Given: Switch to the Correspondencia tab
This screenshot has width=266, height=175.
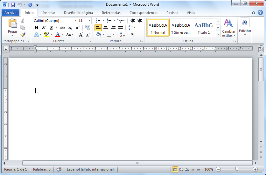Looking at the screenshot, I should (143, 13).
